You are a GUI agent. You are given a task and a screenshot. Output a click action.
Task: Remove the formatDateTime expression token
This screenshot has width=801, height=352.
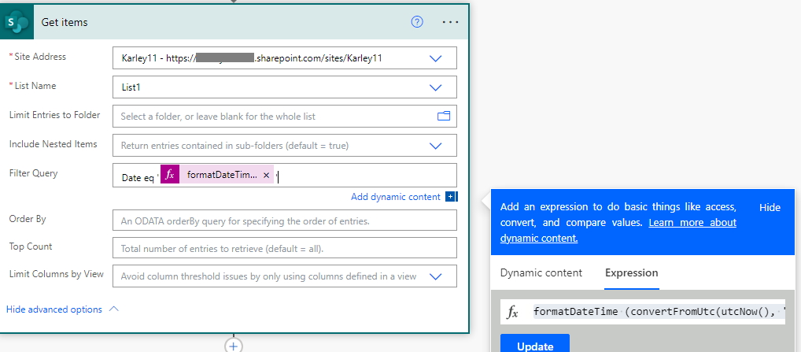[x=266, y=176]
